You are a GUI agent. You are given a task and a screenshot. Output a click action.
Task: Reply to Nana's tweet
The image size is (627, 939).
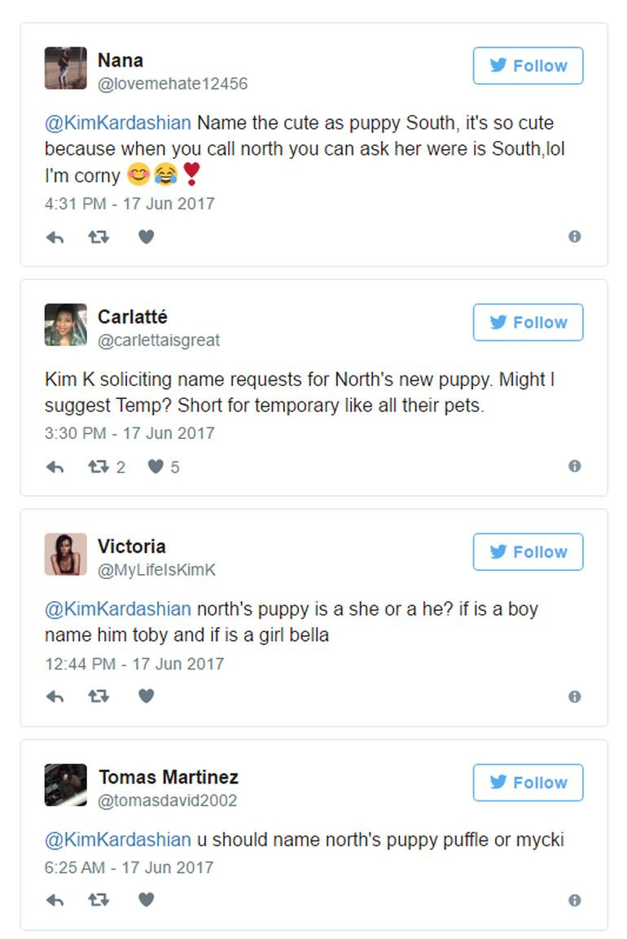[x=55, y=237]
